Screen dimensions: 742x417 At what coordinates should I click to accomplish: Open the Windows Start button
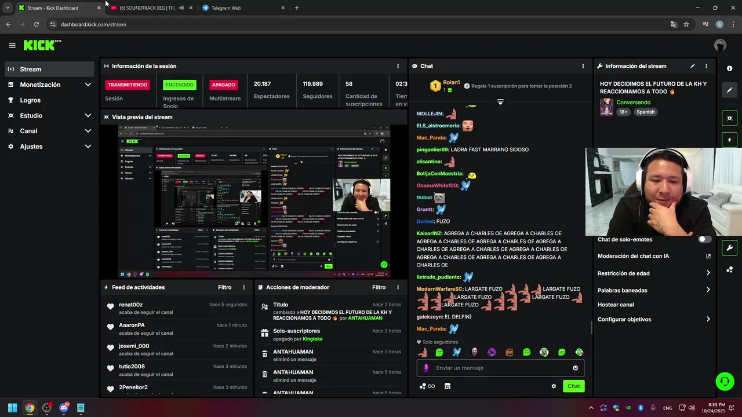coord(12,408)
